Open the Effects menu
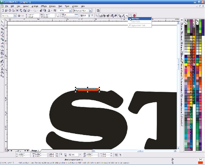Screen dimensions: 205x165 (44, 6)
